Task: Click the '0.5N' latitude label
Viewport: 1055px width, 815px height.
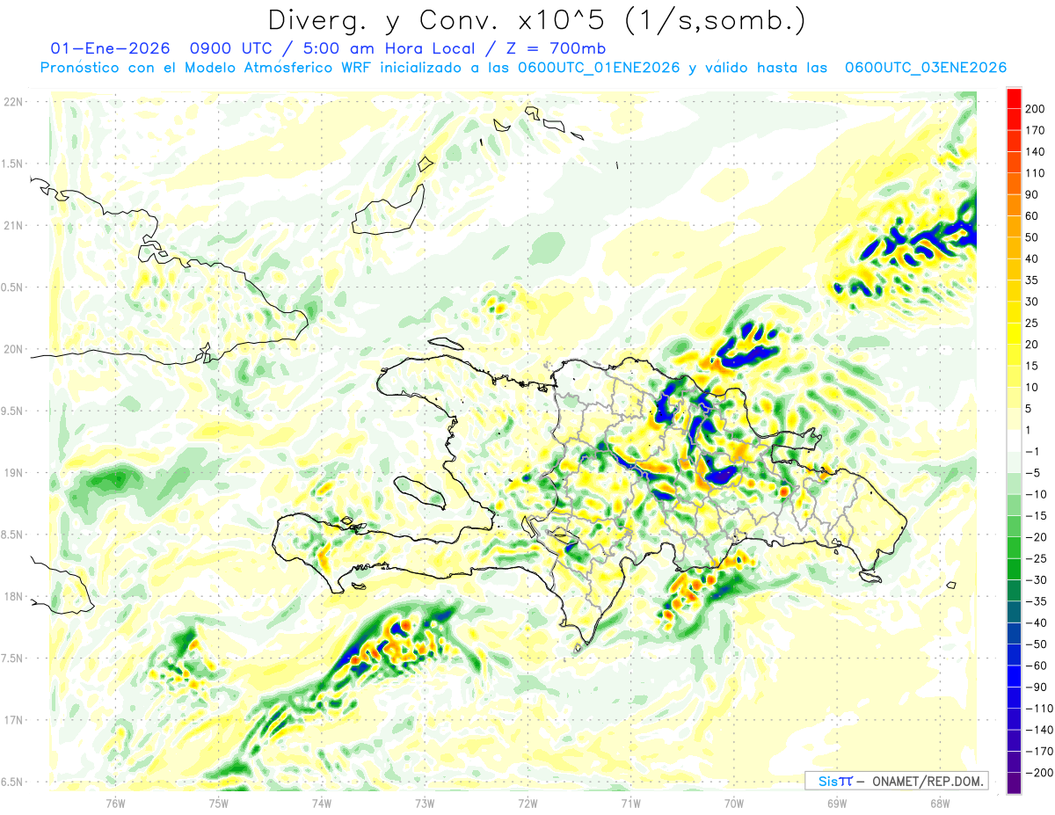Action: pos(13,287)
